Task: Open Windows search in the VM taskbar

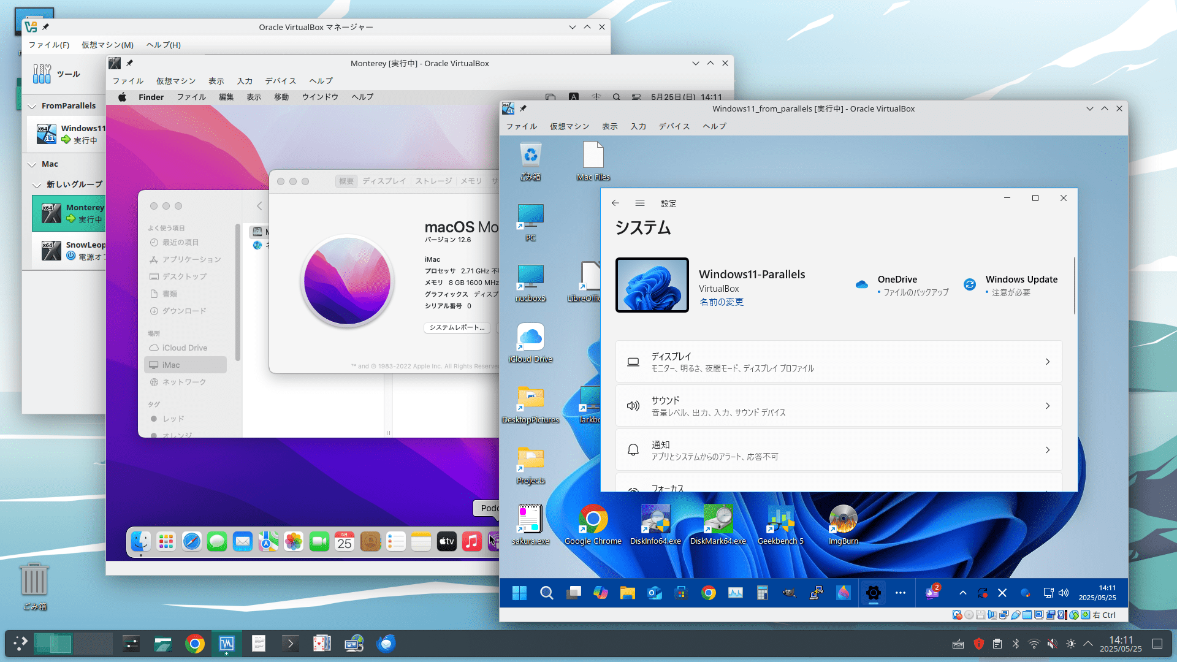Action: 546,593
